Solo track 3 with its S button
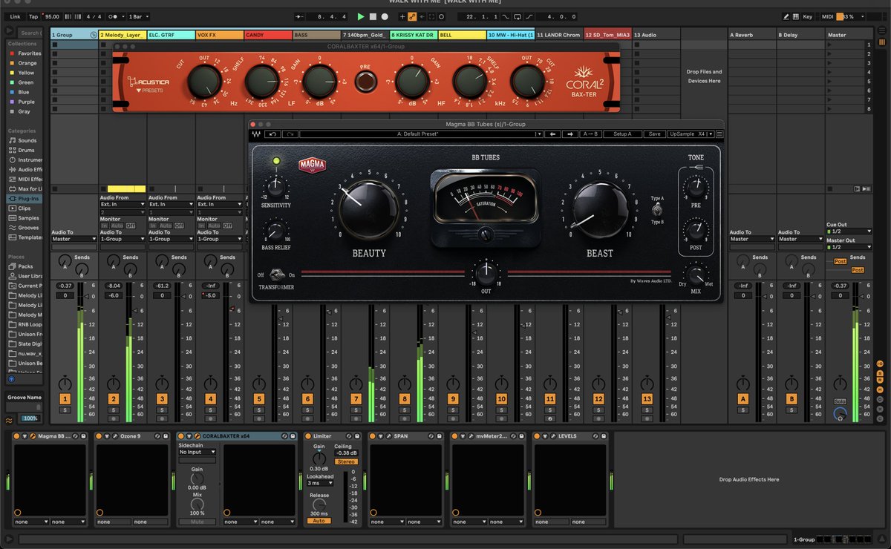Image resolution: width=891 pixels, height=549 pixels. tap(162, 410)
